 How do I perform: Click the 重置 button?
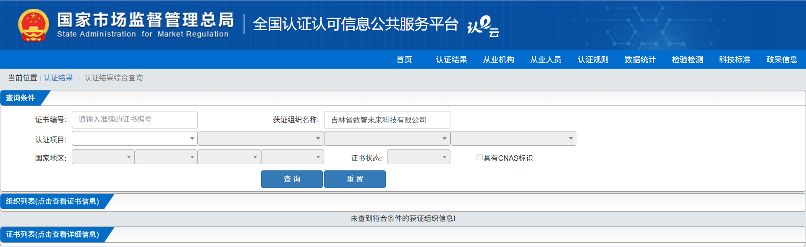tap(355, 179)
